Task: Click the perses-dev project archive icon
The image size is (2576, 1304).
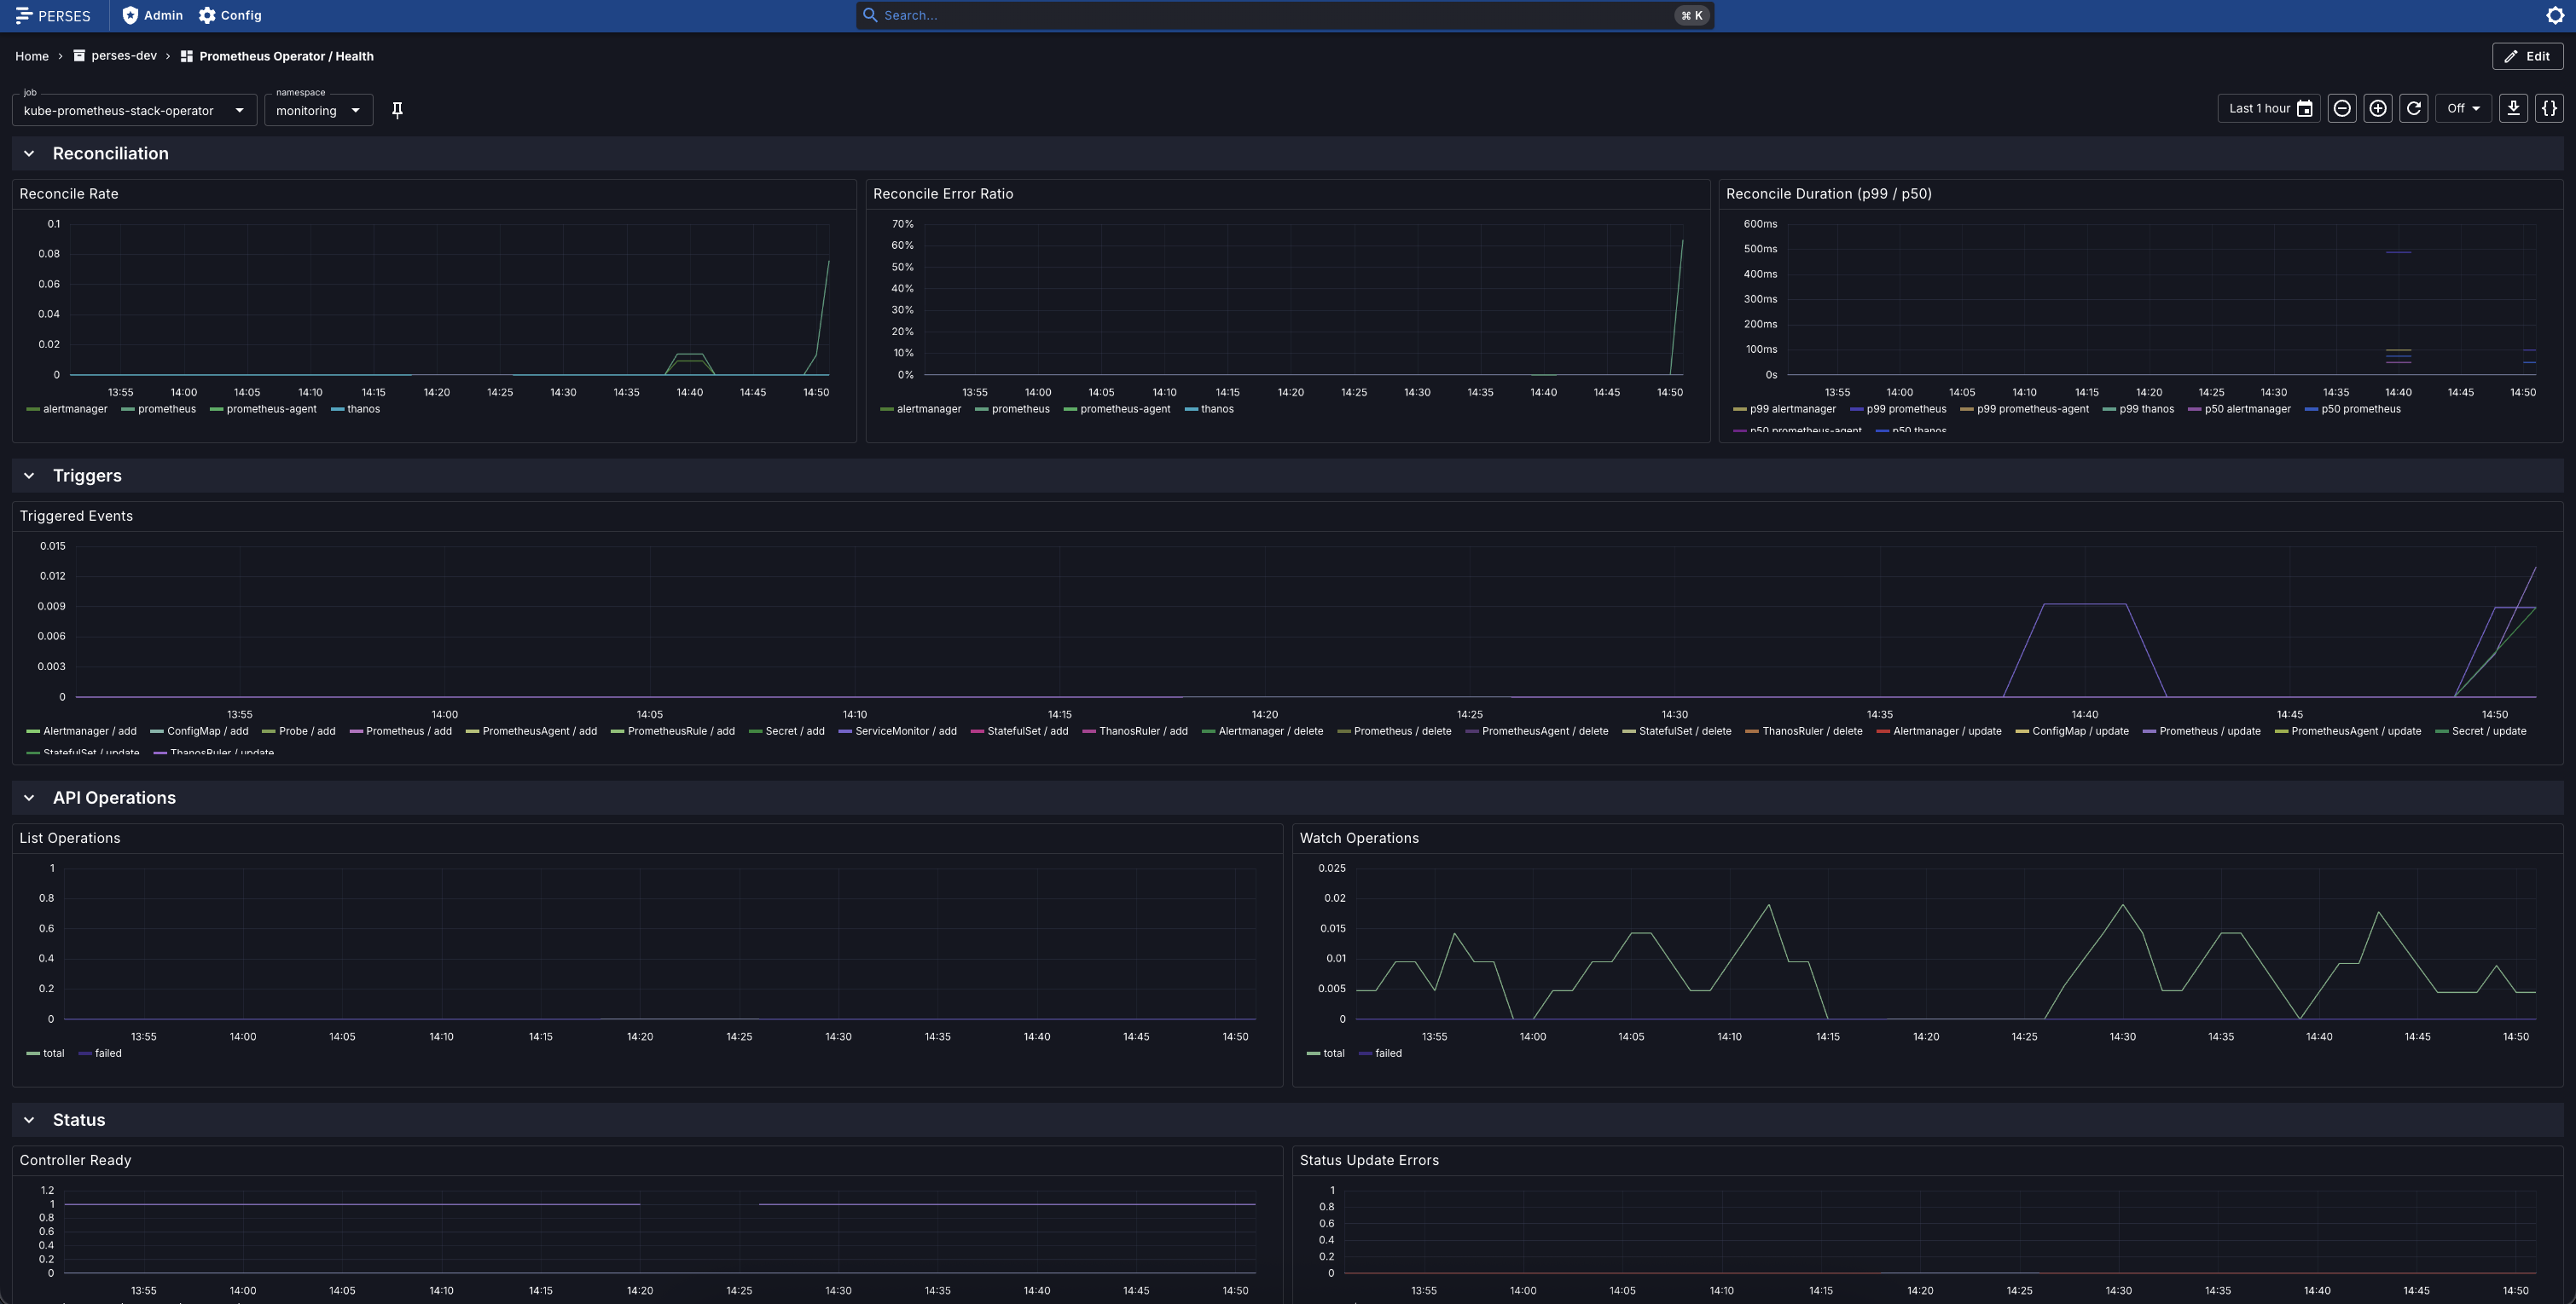Action: (x=79, y=56)
